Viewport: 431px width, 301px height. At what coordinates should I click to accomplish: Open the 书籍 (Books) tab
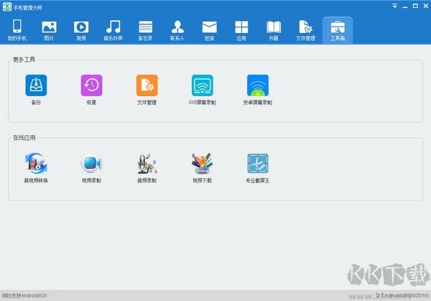[x=274, y=30]
